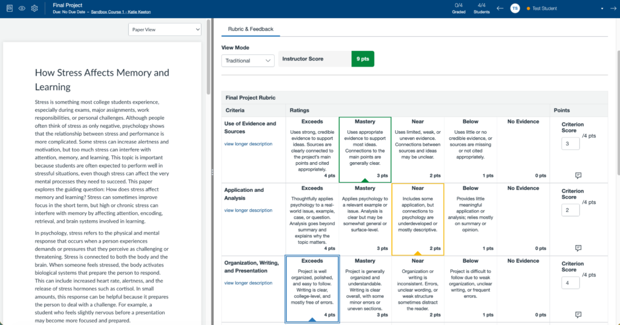
Task: Switch to Rubric & Feedback tab
Action: pos(251,29)
